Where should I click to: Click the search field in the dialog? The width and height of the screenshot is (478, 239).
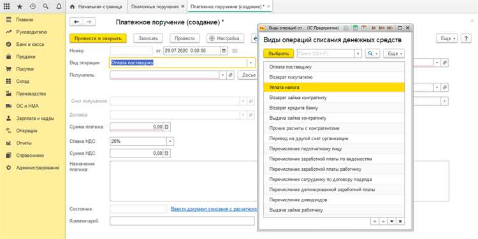click(x=326, y=54)
